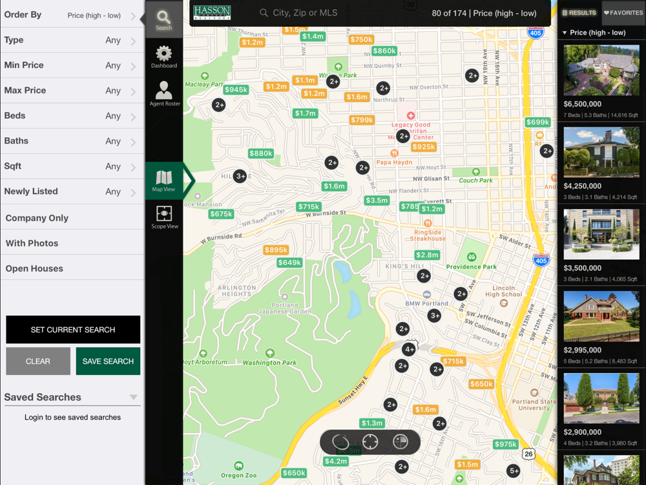Viewport: 646px width, 485px height.
Task: Open the Search magnifier sidebar icon
Action: 163,19
